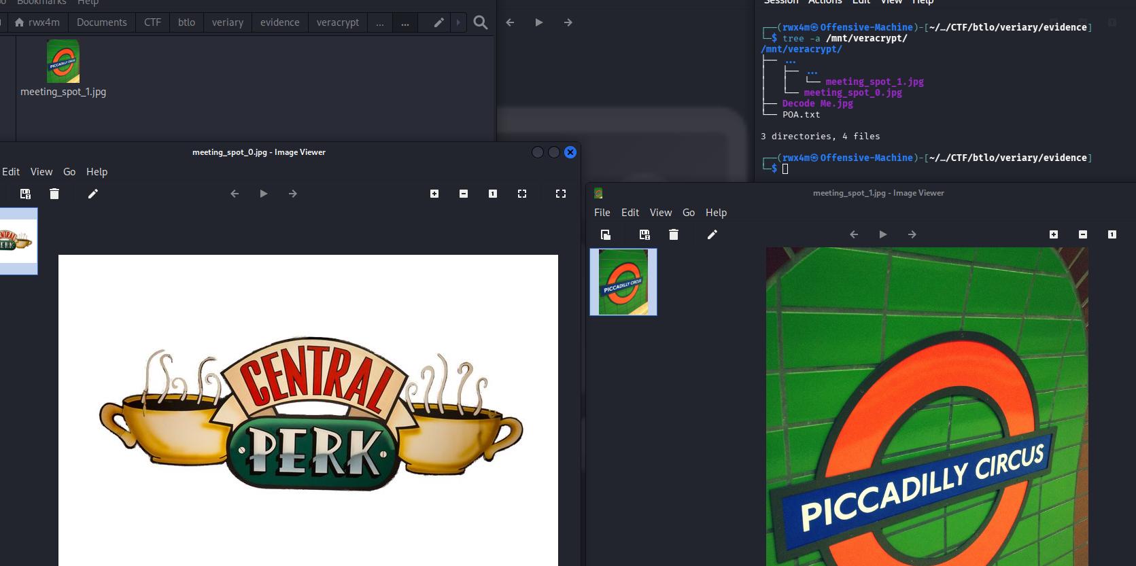The width and height of the screenshot is (1136, 566).
Task: Start slideshow in meeting_spot_0.jpg viewer
Action: click(264, 194)
